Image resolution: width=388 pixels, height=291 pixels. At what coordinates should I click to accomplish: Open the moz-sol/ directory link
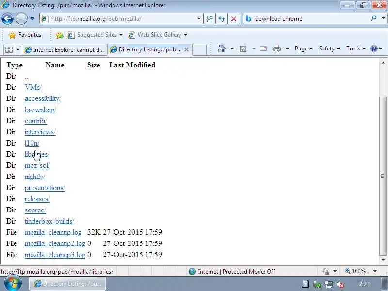coord(37,165)
